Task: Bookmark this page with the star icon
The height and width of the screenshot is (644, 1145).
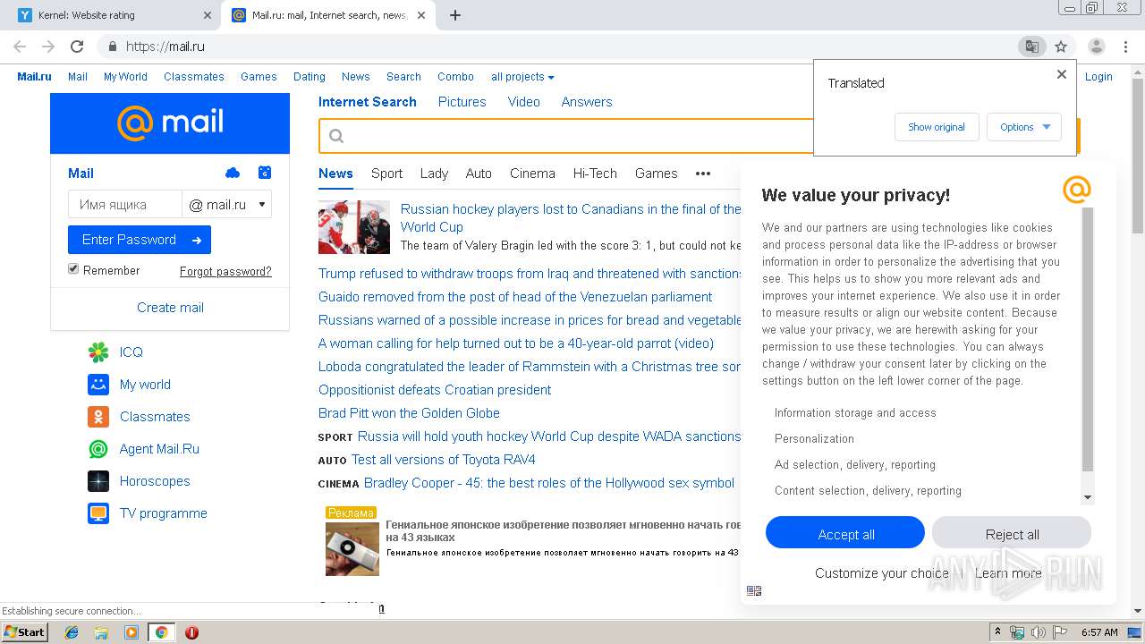Action: coord(1061,47)
